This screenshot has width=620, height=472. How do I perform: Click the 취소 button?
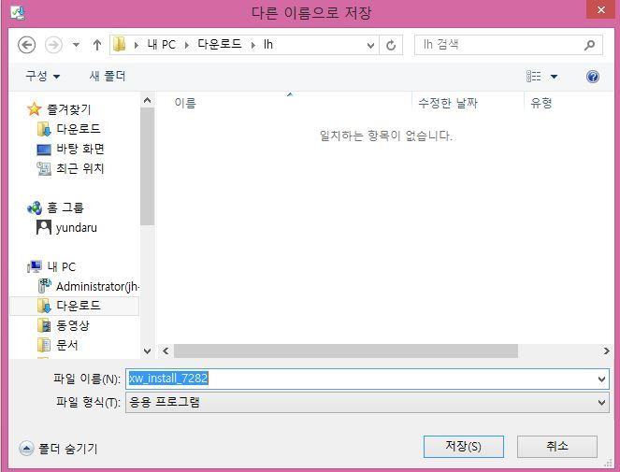[x=557, y=447]
